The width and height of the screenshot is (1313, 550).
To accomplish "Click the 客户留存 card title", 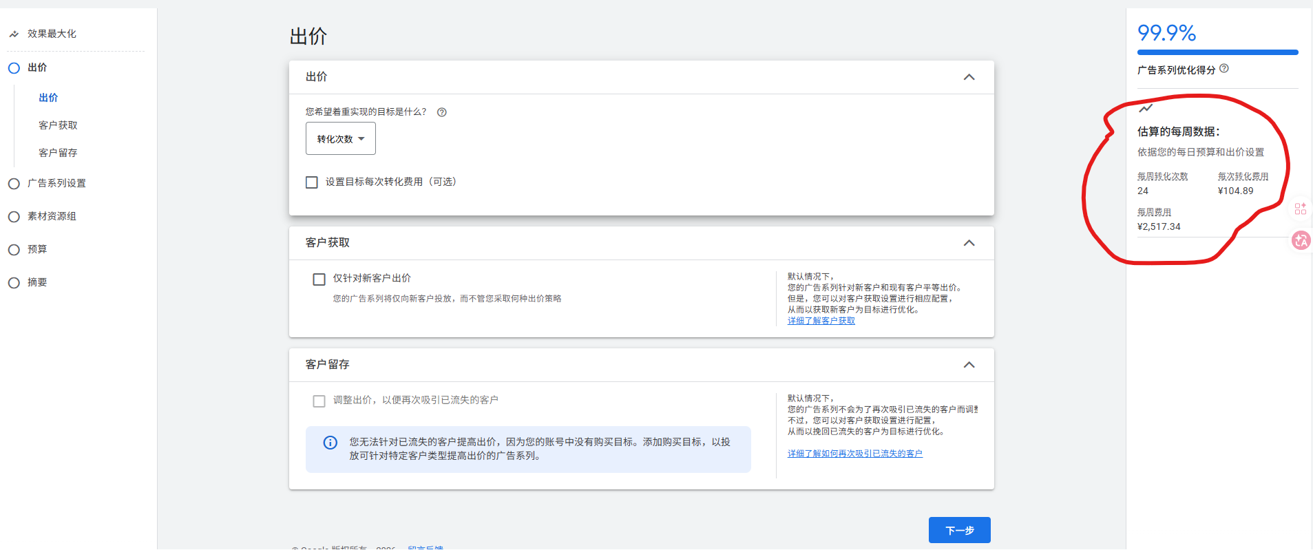I will (x=328, y=365).
